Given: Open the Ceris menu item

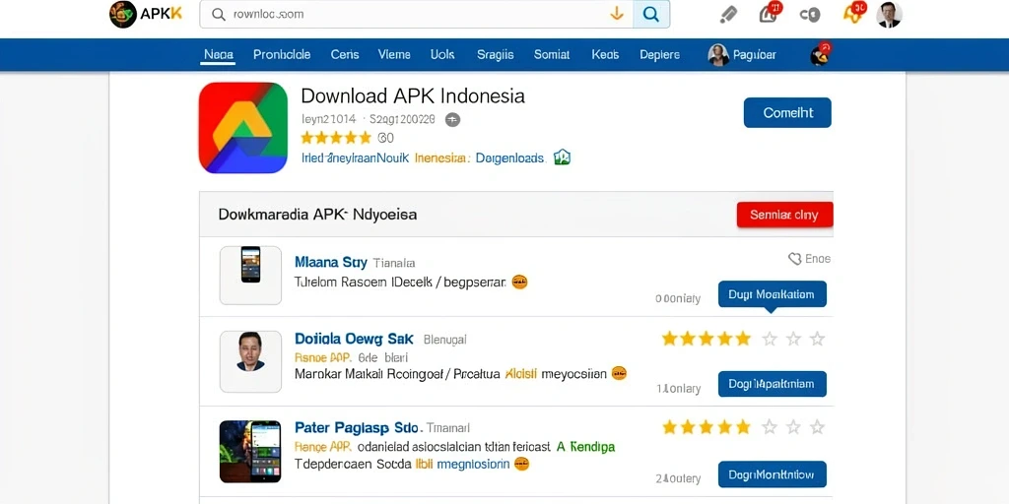Looking at the screenshot, I should [345, 55].
